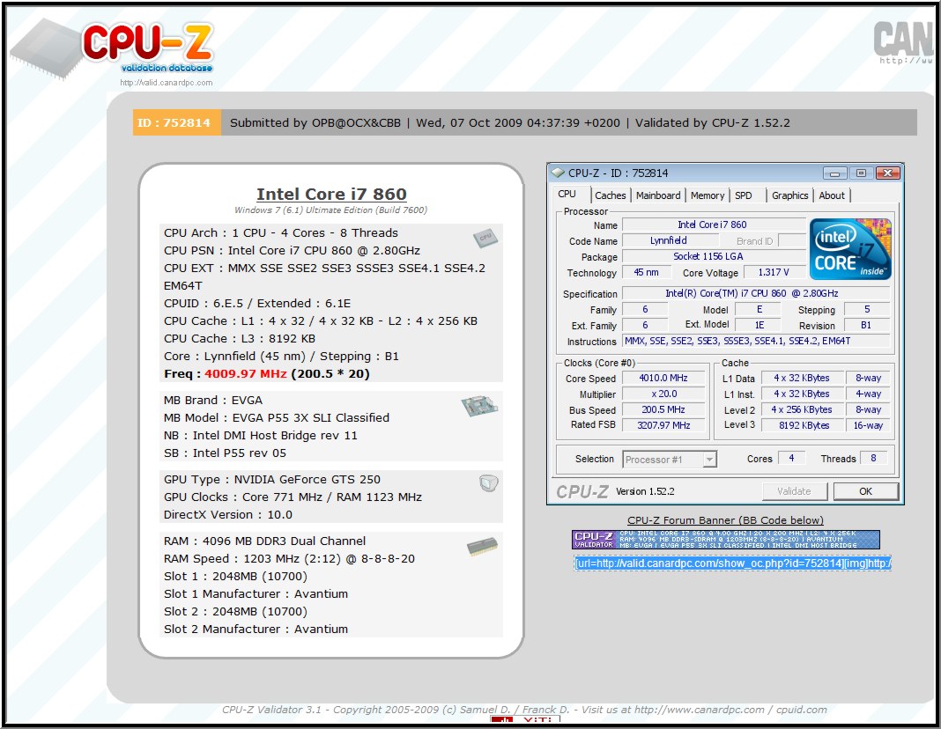This screenshot has width=941, height=729.
Task: Open the Memory tab
Action: (x=708, y=195)
